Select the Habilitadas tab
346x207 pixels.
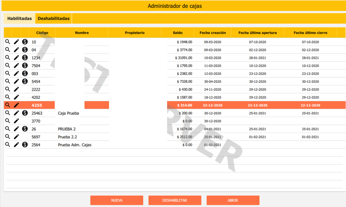(x=19, y=18)
